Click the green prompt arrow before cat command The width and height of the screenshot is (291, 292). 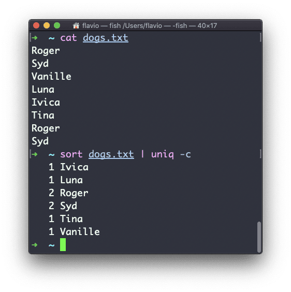click(35, 38)
